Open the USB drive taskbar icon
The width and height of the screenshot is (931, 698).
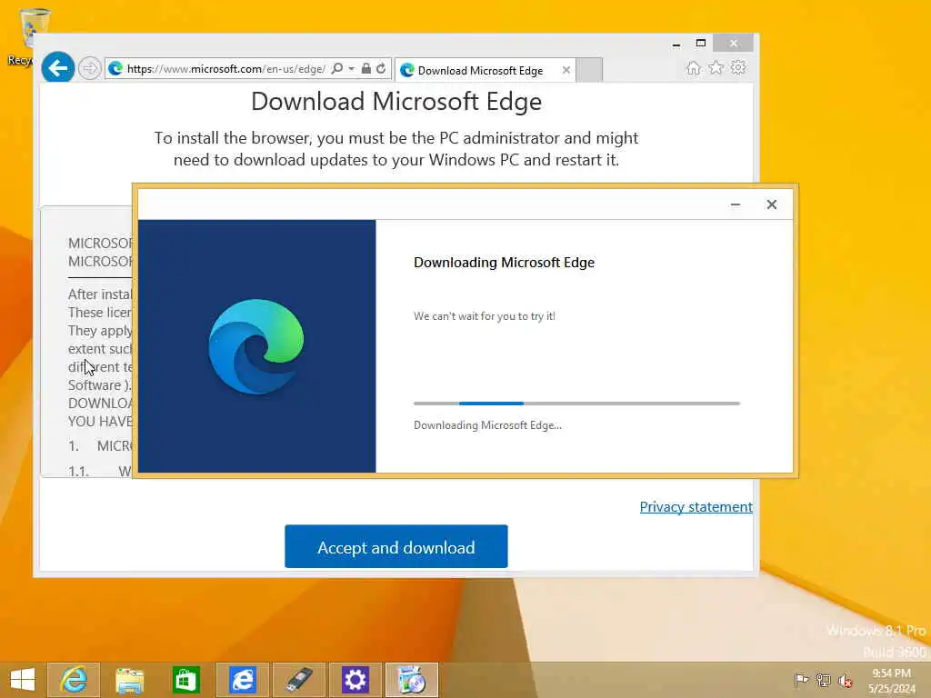(x=298, y=680)
